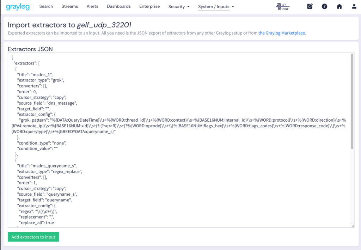
Task: Open the Graylog Marketplace link
Action: [x=282, y=33]
